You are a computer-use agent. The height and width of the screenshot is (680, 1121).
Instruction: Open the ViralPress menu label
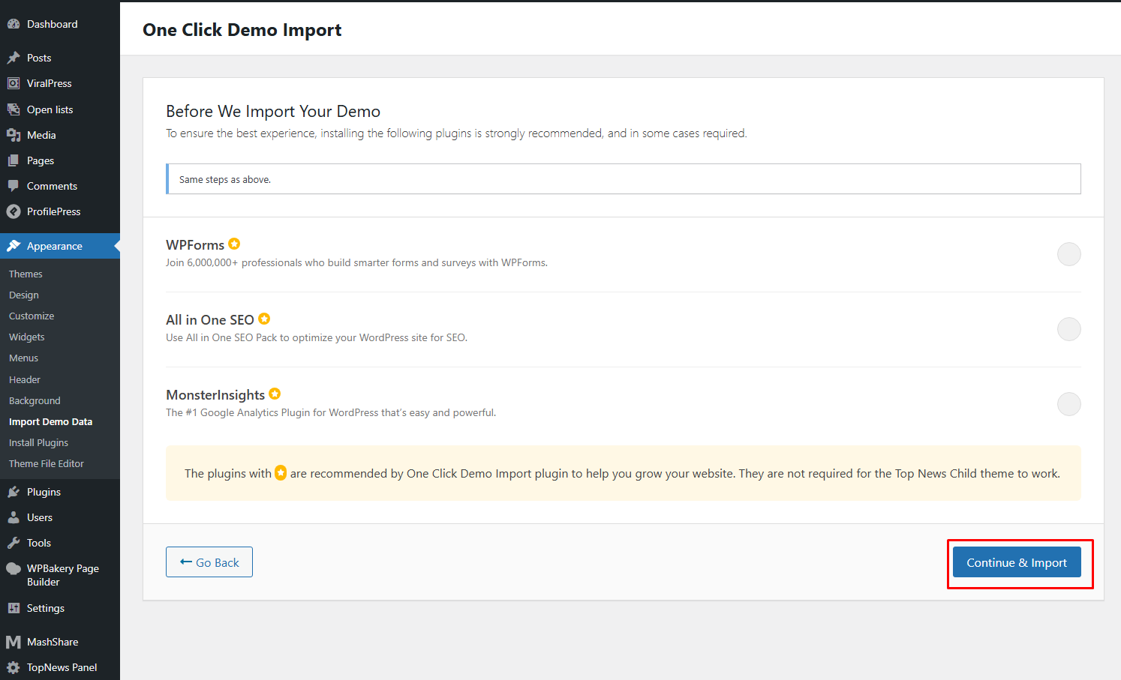pyautogui.click(x=50, y=83)
